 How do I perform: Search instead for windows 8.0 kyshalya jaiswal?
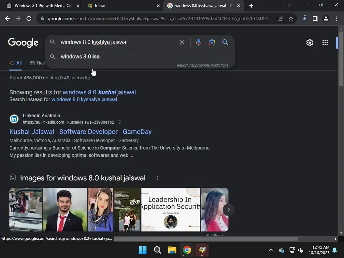[x=84, y=99]
